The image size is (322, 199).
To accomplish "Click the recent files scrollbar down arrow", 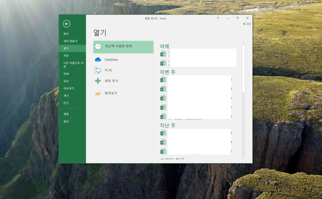I will point(243,158).
